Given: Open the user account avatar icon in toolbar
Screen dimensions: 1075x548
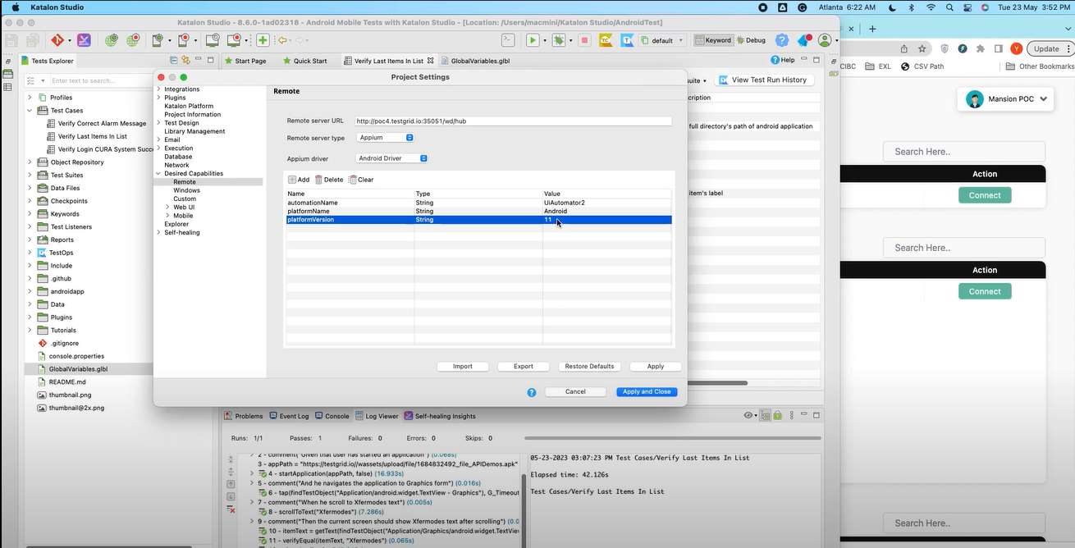Looking at the screenshot, I should coord(824,40).
